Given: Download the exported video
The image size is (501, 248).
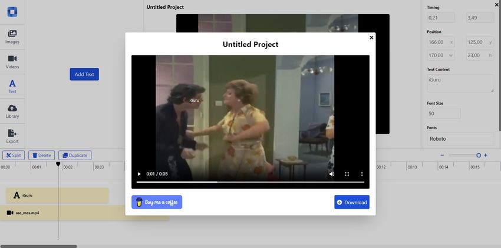Looking at the screenshot, I should point(352,202).
